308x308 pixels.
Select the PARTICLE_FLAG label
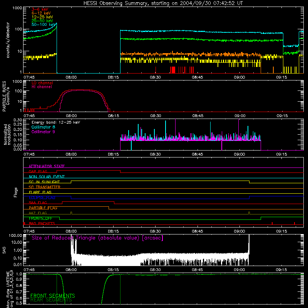pyautogui.click(x=43, y=208)
